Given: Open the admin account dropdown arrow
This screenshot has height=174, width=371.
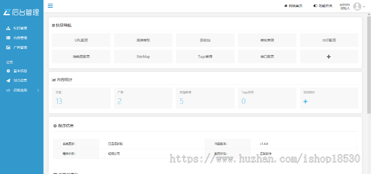Looking at the screenshot, I should 364,7.
